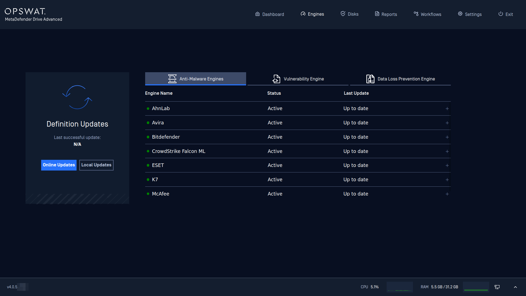526x296 pixels.
Task: Expand the McAfee engine row
Action: pos(447,194)
